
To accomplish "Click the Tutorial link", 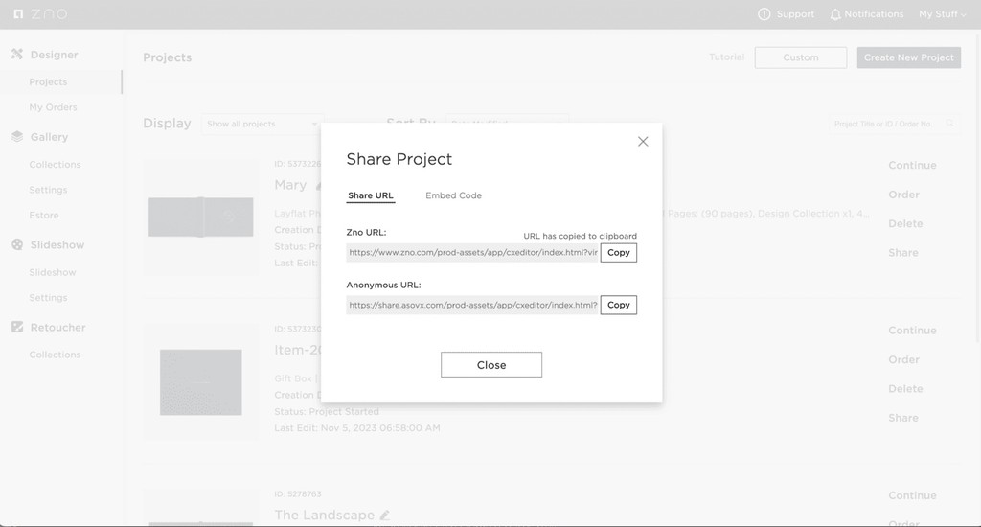I will pyautogui.click(x=726, y=57).
